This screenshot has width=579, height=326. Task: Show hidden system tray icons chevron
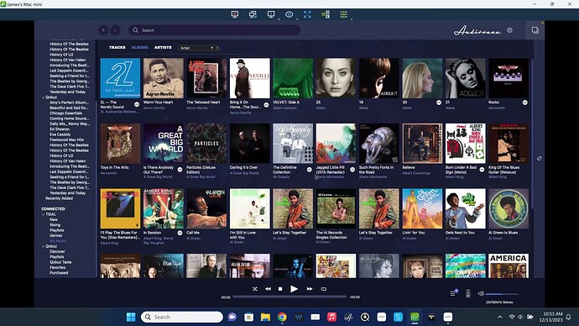[499, 317]
